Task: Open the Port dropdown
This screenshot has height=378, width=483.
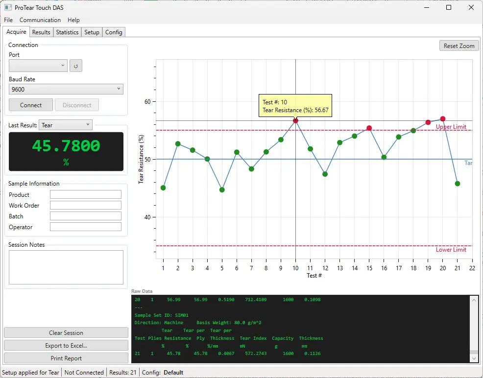Action: point(38,66)
